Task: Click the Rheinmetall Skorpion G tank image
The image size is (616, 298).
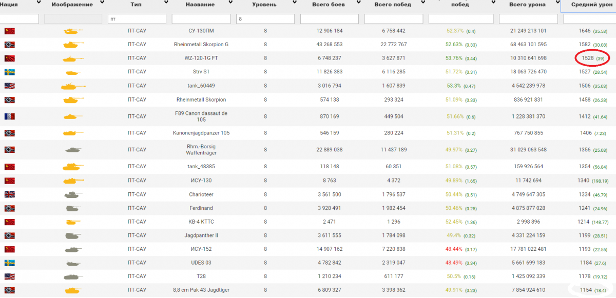Action: (73, 45)
